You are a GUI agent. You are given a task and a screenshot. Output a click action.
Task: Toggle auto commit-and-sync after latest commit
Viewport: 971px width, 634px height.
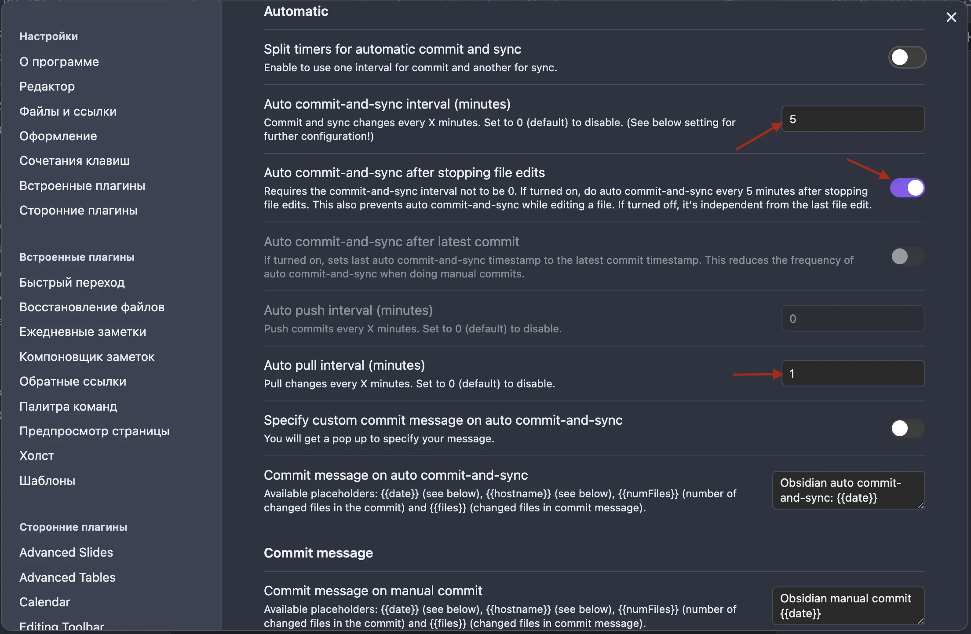tap(907, 256)
